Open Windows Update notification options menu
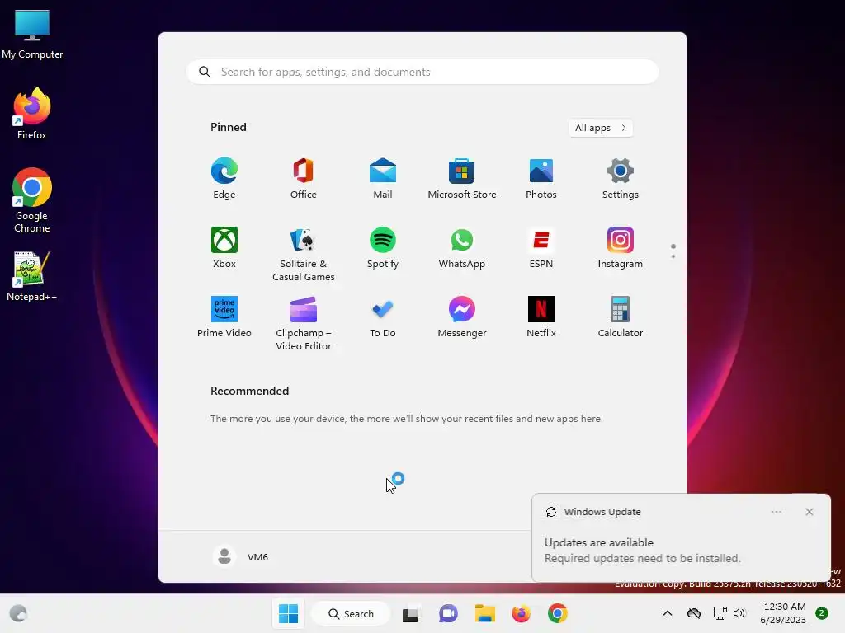This screenshot has width=845, height=633. pos(776,512)
